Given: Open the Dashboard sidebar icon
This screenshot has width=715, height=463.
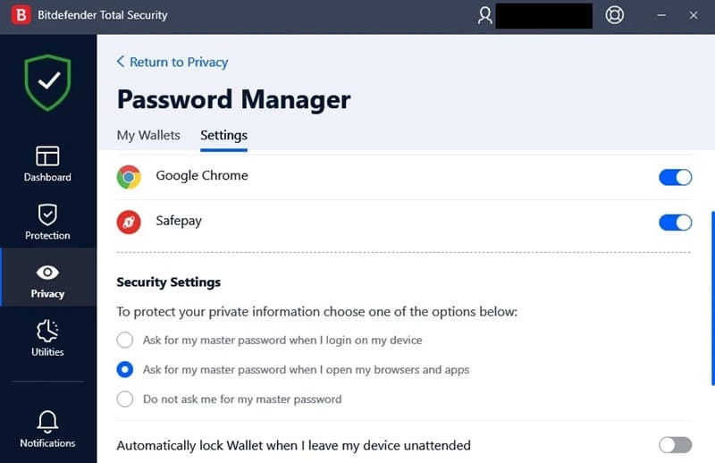Looking at the screenshot, I should pyautogui.click(x=47, y=156).
